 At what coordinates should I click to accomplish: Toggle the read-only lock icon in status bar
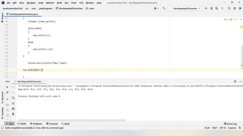[x=240, y=128]
